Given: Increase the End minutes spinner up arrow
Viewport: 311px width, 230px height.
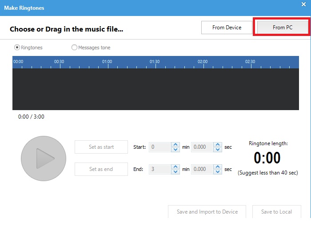Looking at the screenshot, I should (175, 167).
